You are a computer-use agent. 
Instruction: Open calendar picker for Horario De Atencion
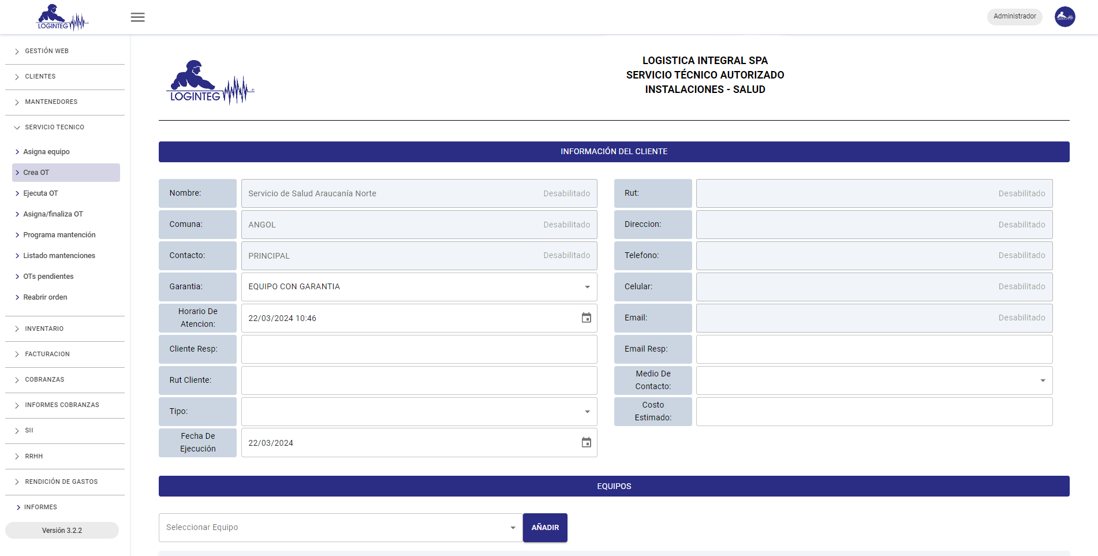[586, 318]
